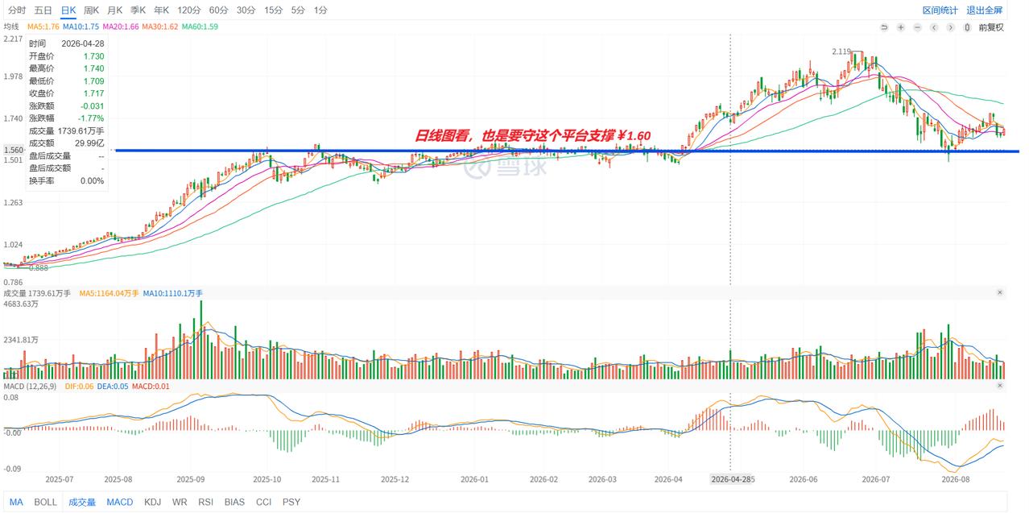
Task: Toggle the KDJ indicator
Action: click(x=153, y=502)
